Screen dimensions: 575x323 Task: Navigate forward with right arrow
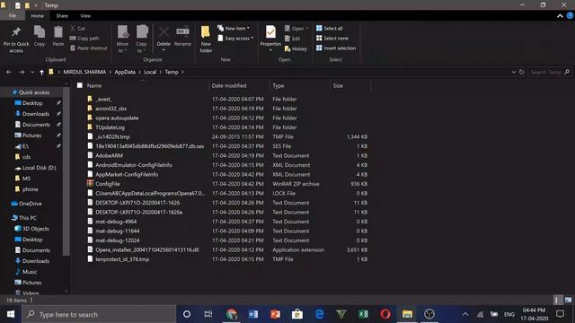click(22, 72)
